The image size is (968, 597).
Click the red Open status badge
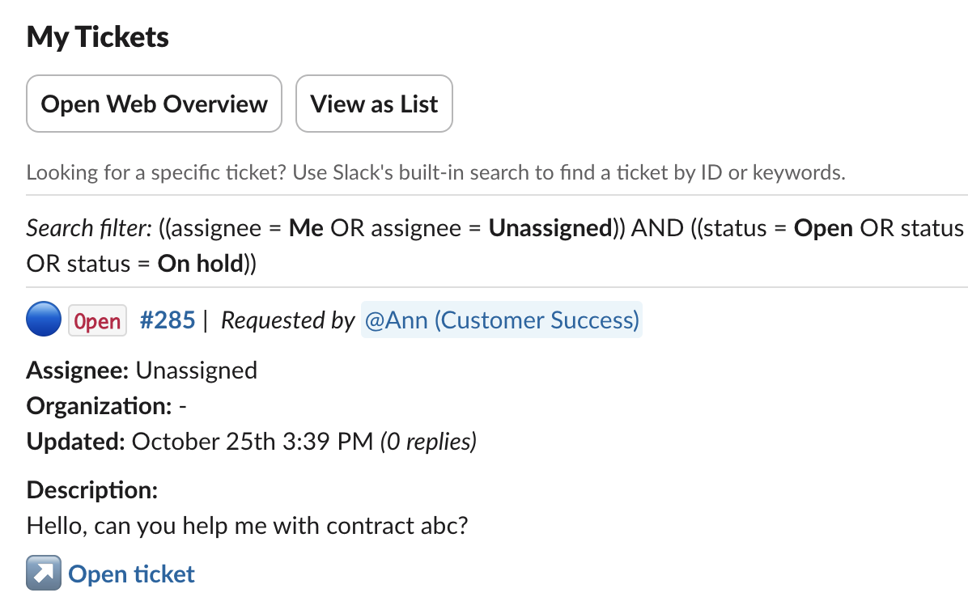97,321
